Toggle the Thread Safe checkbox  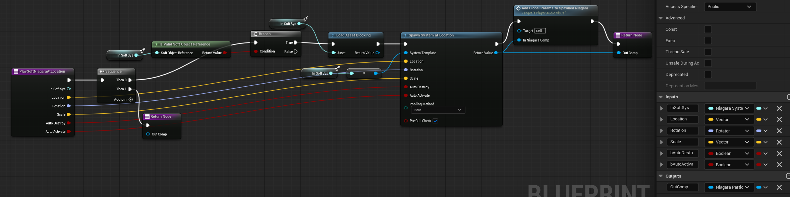[x=708, y=52]
